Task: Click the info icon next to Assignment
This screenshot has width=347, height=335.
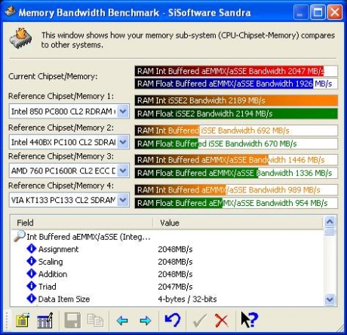Action: click(32, 248)
